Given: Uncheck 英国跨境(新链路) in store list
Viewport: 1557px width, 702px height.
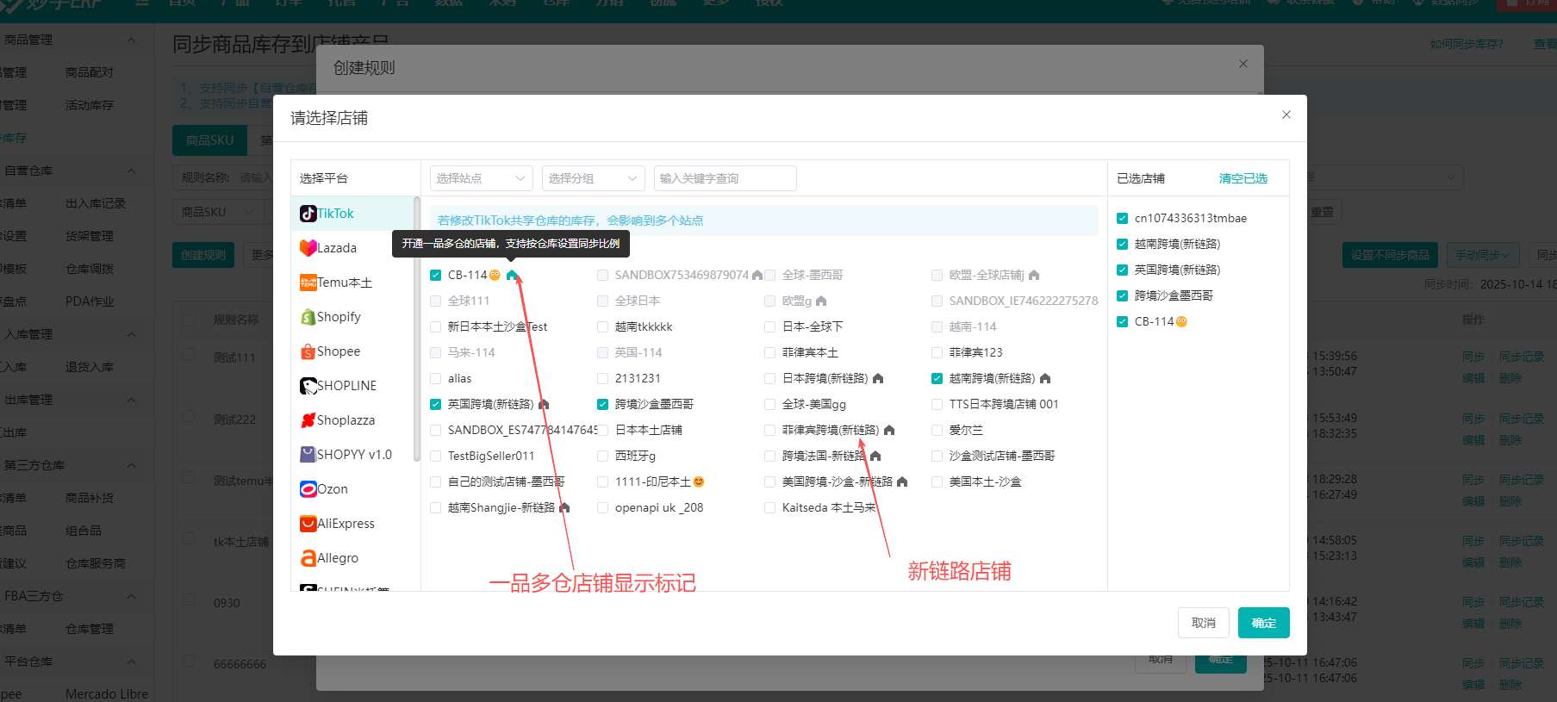Looking at the screenshot, I should 435,404.
